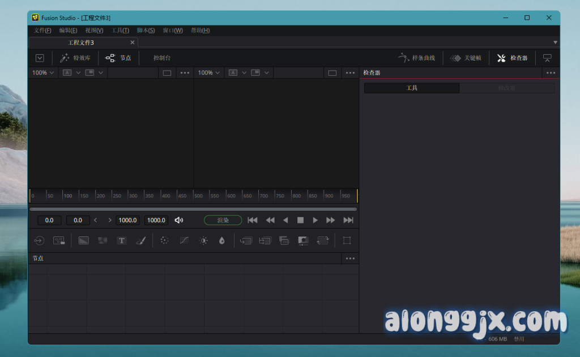580x357 pixels.
Task: Select the Text tool icon
Action: click(x=121, y=240)
